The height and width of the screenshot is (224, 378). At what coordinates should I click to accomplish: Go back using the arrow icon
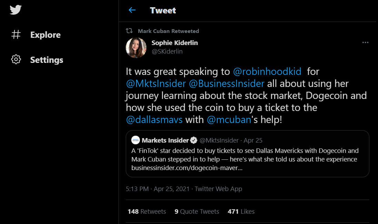coord(132,10)
